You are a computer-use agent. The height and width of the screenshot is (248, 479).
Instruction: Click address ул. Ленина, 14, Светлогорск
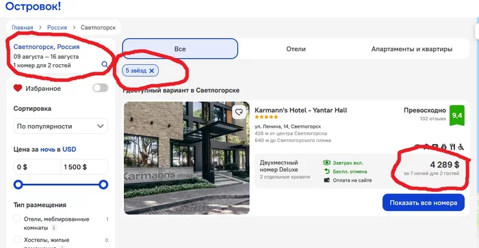(x=288, y=126)
